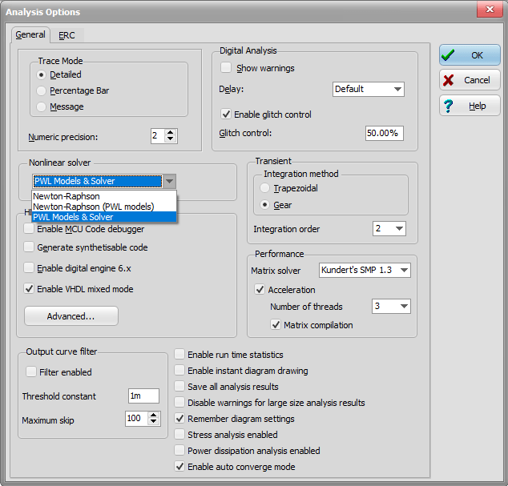Switch to the ERC tab
Screen dimensions: 508x486
pos(67,35)
